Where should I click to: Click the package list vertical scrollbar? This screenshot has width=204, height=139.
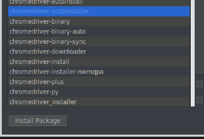tap(193, 53)
